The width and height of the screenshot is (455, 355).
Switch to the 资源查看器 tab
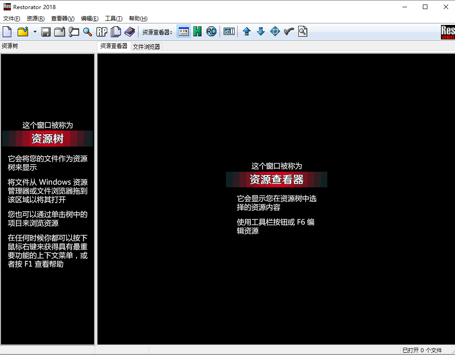(114, 46)
